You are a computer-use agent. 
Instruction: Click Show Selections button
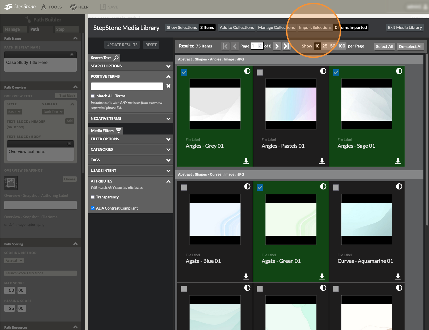tap(182, 28)
